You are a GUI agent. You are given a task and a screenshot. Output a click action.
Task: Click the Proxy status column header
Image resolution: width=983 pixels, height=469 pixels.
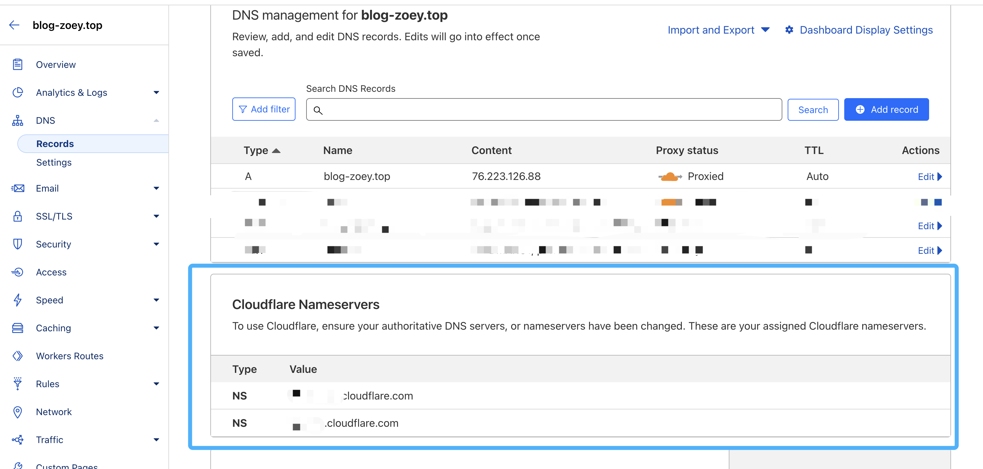(x=687, y=150)
